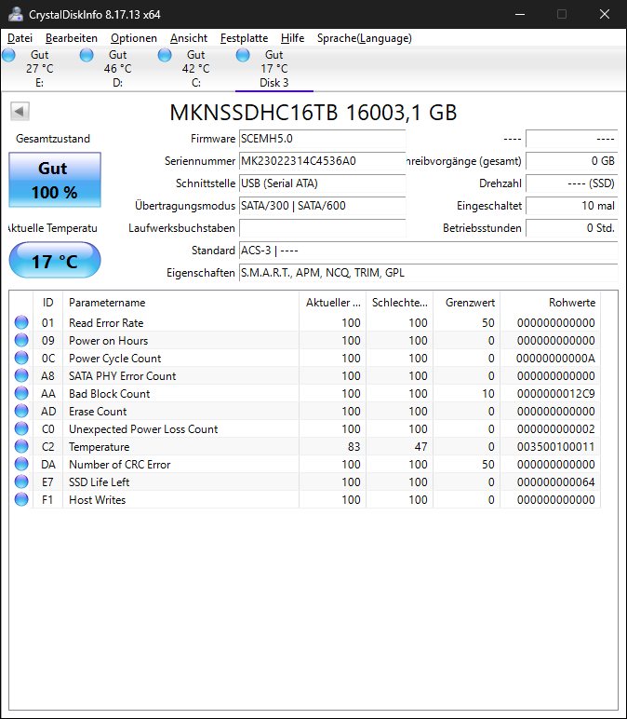Open the Hilfe menu
The width and height of the screenshot is (627, 719).
click(293, 38)
